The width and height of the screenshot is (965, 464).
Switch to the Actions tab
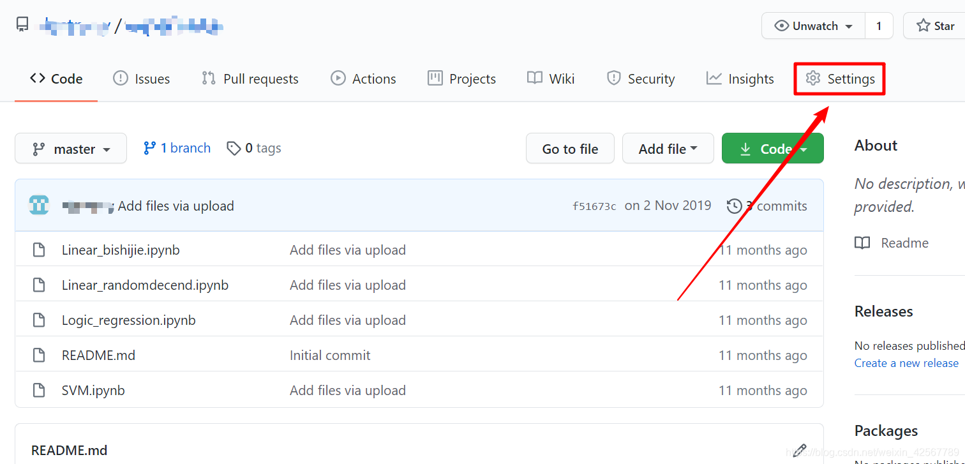(363, 79)
